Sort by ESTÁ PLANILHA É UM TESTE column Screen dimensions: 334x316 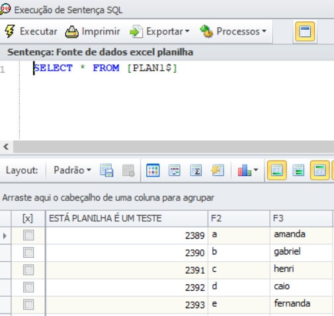127,219
